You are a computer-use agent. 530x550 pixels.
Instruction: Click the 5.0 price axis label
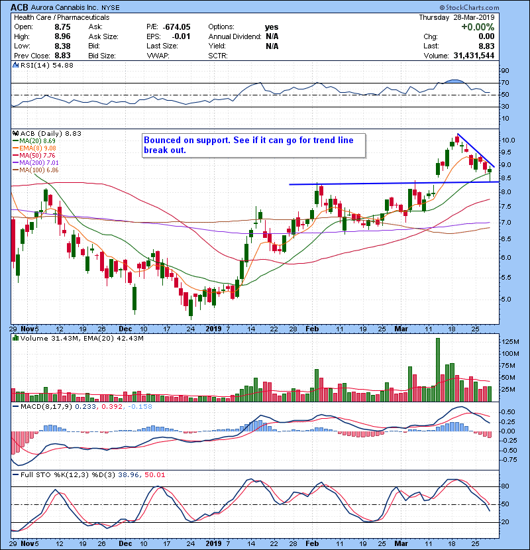(x=506, y=300)
